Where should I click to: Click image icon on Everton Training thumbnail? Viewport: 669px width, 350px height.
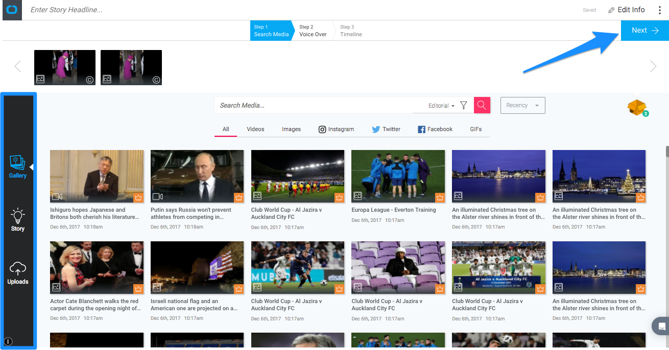(358, 196)
